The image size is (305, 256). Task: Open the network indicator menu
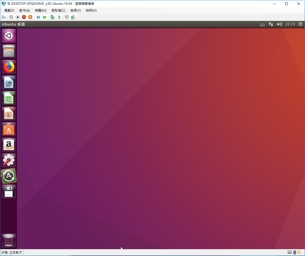(x=271, y=24)
